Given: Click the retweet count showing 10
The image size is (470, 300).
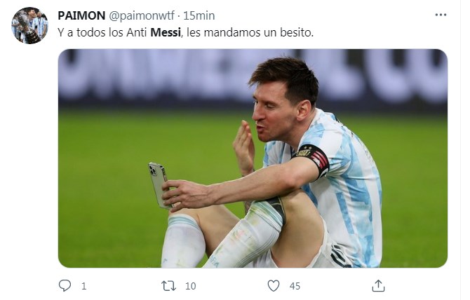Looking at the screenshot, I should (x=191, y=286).
